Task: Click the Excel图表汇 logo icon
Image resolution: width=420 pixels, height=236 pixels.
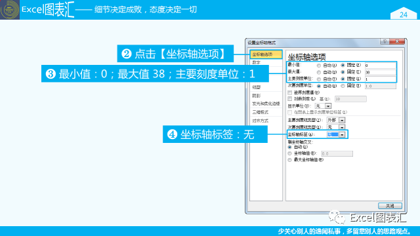Action: tap(10, 10)
